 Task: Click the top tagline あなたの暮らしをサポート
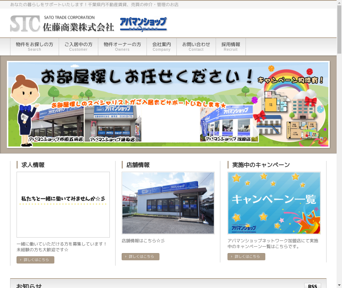(94, 5)
